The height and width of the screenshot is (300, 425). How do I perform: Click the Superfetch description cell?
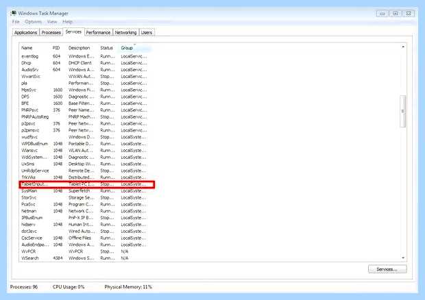pos(79,191)
